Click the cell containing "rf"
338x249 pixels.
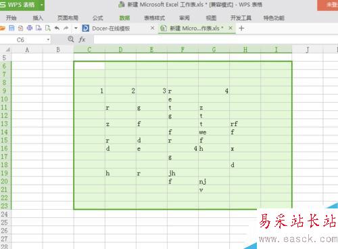click(245, 124)
